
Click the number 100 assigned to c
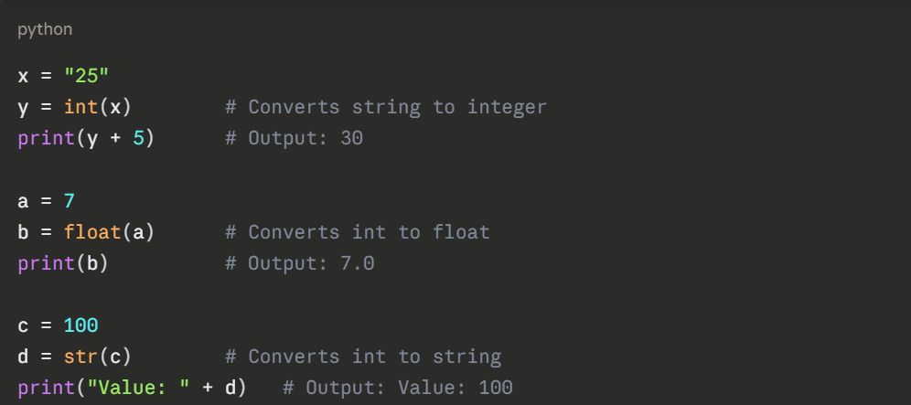pyautogui.click(x=80, y=325)
